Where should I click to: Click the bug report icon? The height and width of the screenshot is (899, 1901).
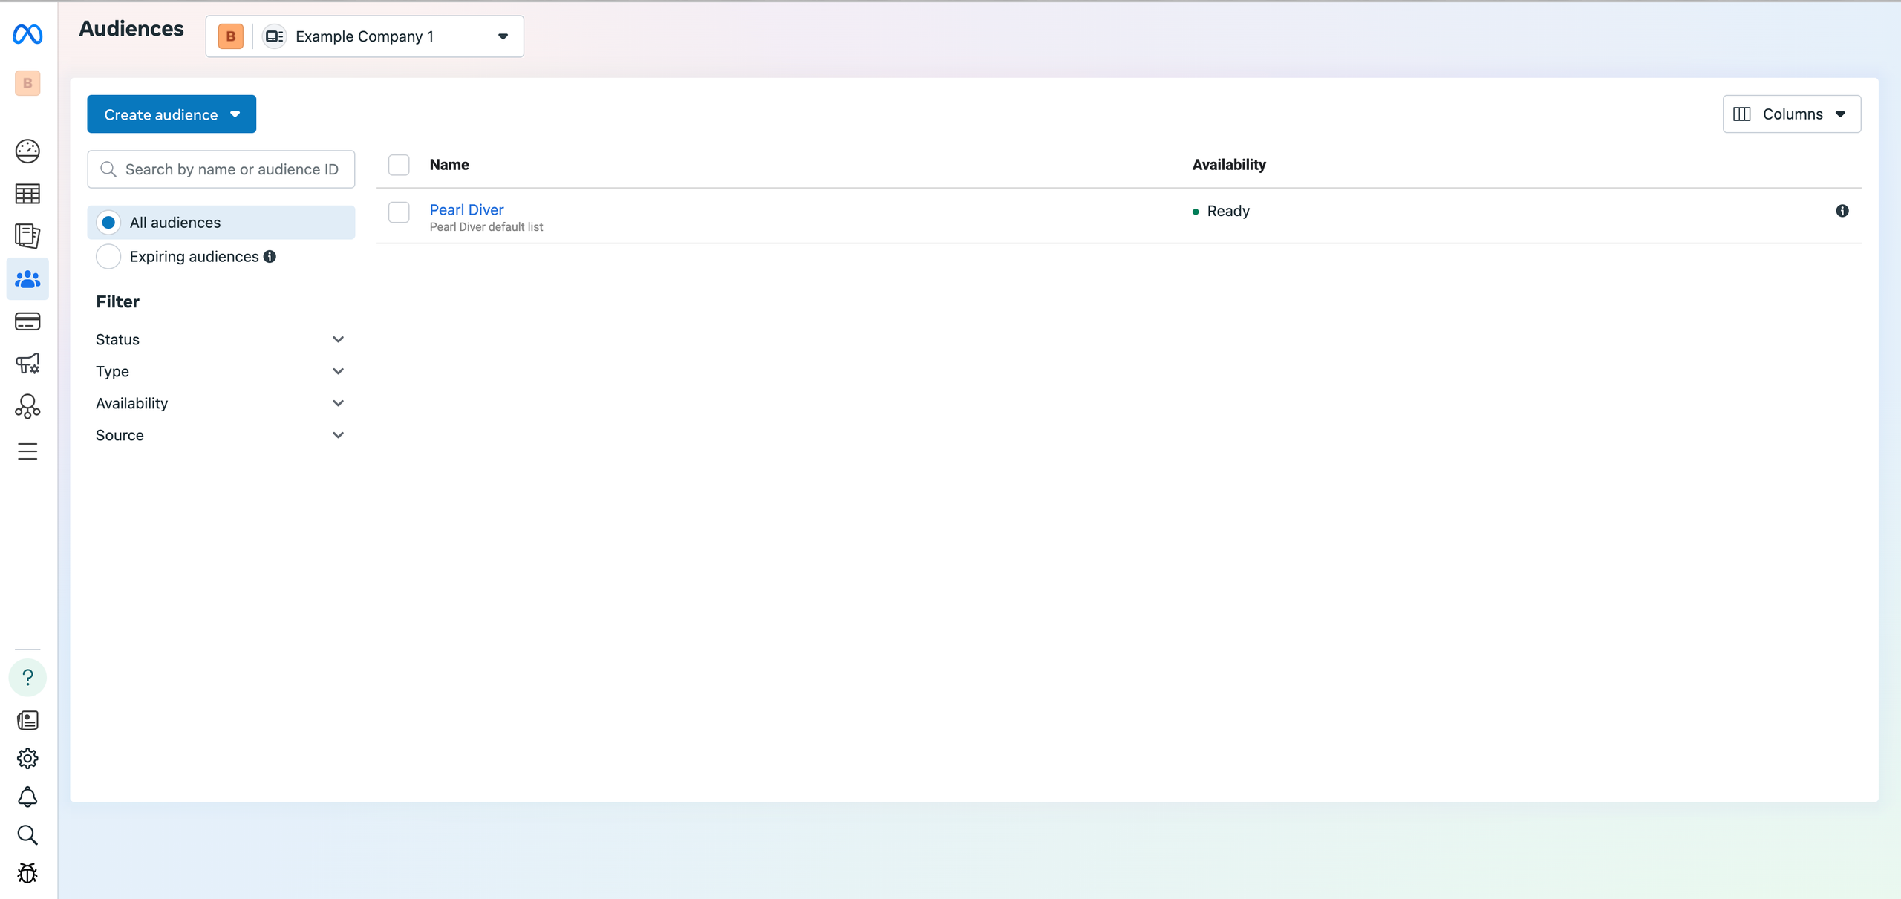[x=27, y=873]
